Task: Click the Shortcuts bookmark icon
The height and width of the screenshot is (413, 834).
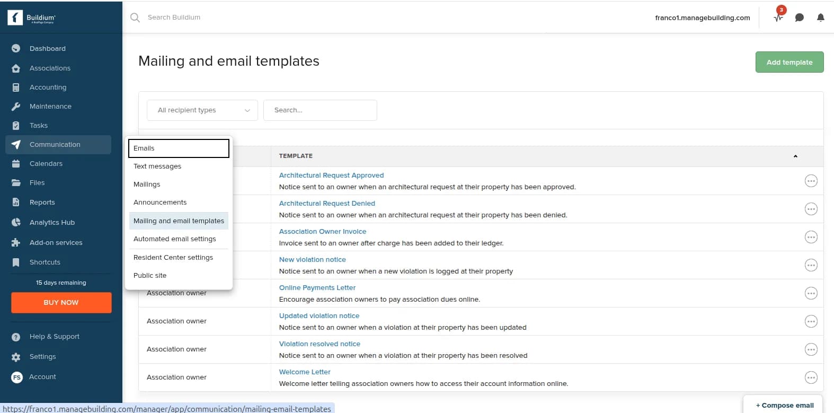Action: [x=16, y=262]
